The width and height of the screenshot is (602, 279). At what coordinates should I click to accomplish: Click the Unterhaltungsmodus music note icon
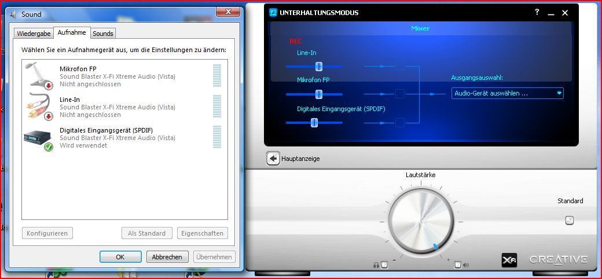tap(273, 13)
